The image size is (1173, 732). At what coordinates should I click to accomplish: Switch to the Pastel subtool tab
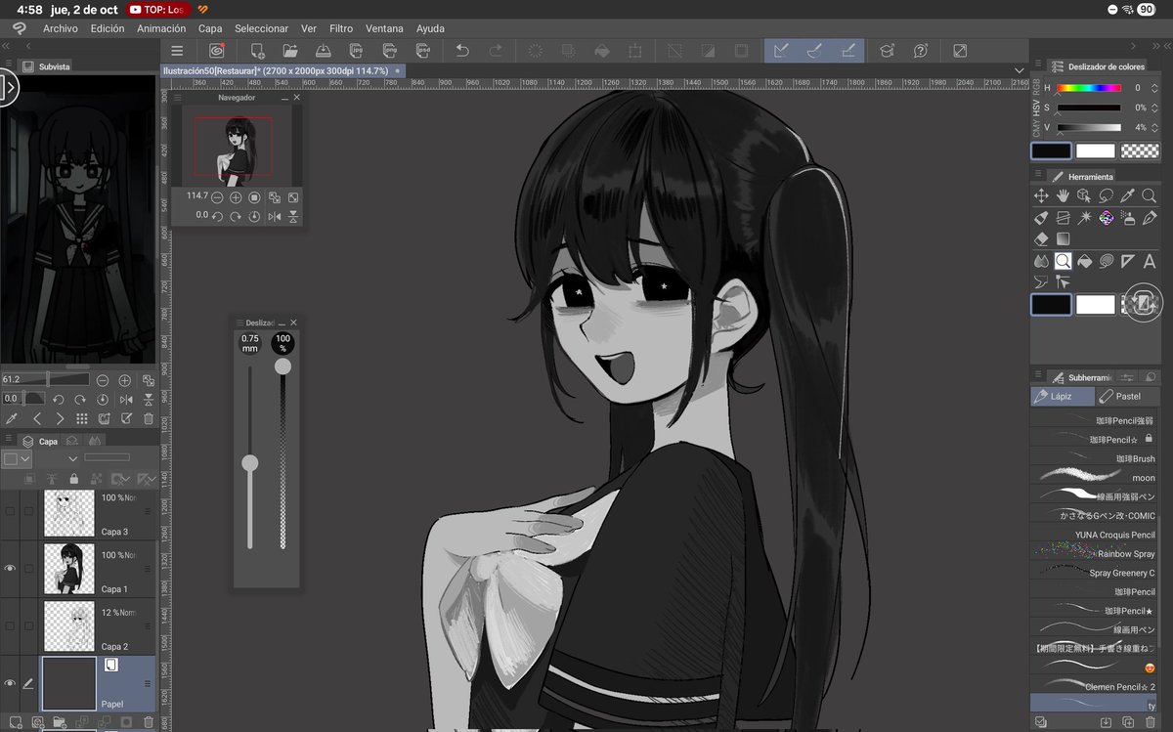1126,396
